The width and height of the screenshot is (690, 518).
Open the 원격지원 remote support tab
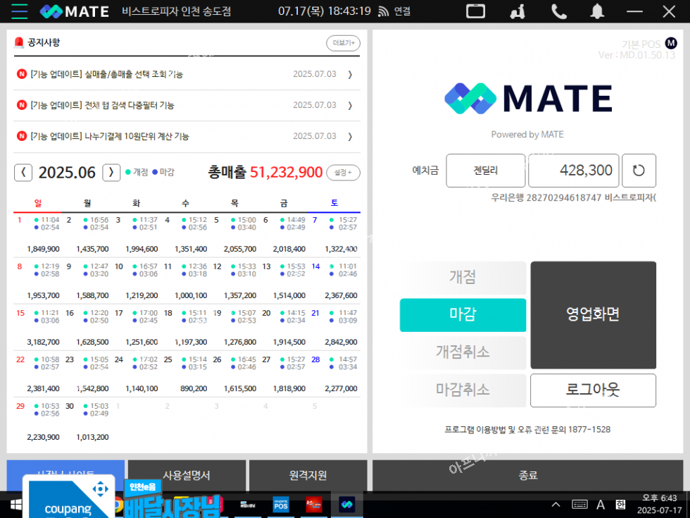coord(308,476)
